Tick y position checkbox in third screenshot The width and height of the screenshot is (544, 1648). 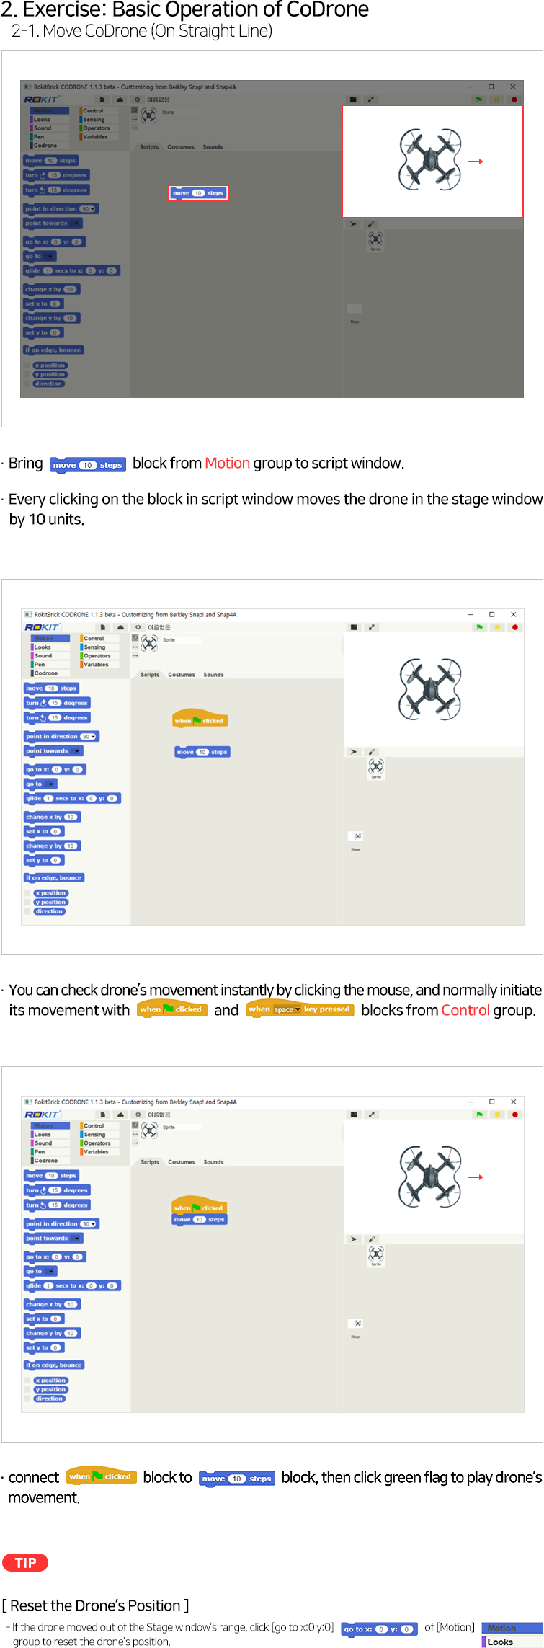[x=27, y=1390]
